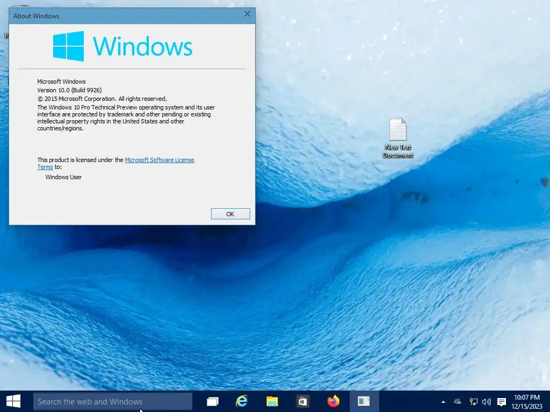This screenshot has width=550, height=412.
Task: Click the '© 2015 Microsoft Corporation' line
Action: pyautogui.click(x=102, y=99)
